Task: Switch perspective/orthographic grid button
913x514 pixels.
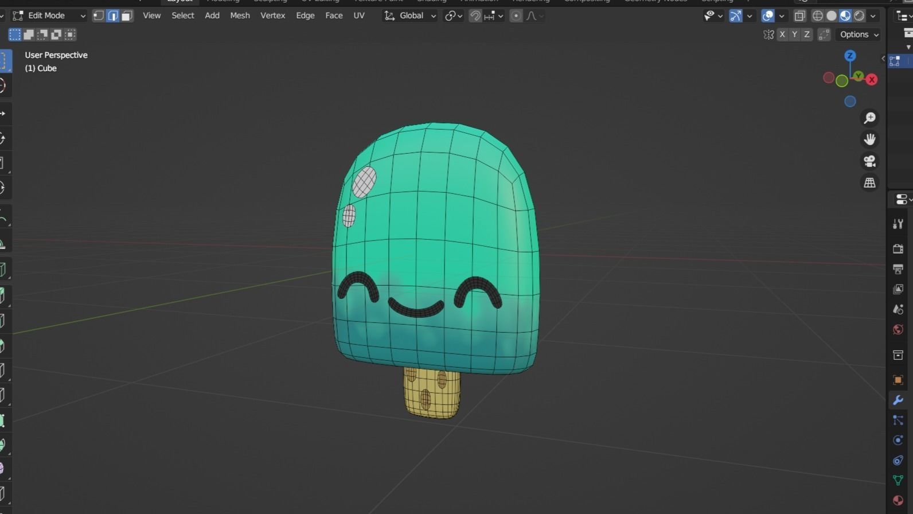Action: (x=870, y=183)
